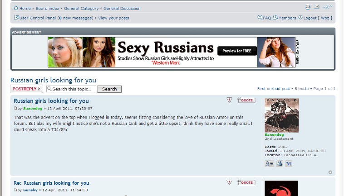Send private message to Saxondog
Screen dimensions: 344x196
click(269, 163)
